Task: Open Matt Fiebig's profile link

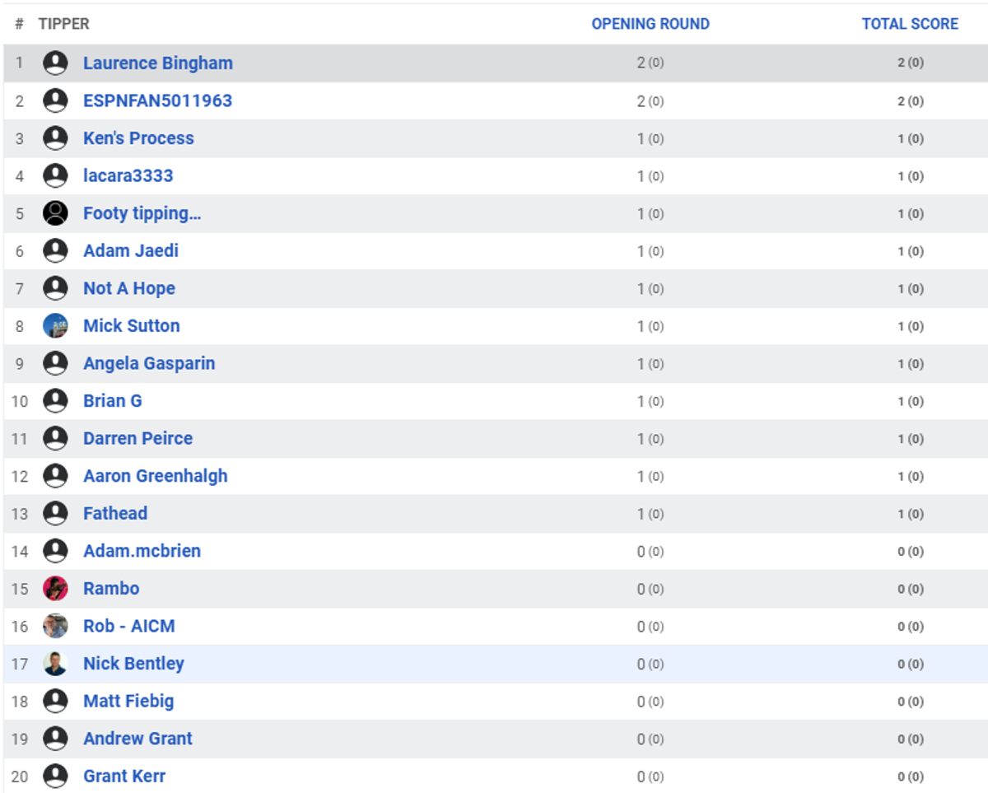Action: [128, 702]
